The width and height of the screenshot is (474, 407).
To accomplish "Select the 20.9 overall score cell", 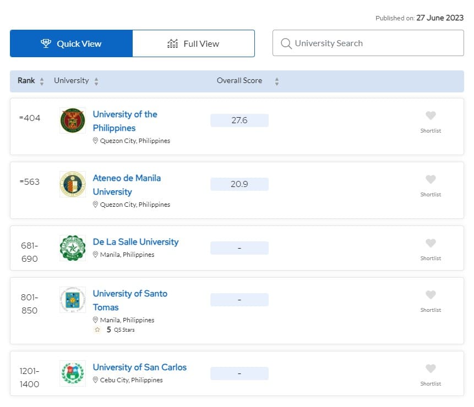I will pyautogui.click(x=239, y=184).
